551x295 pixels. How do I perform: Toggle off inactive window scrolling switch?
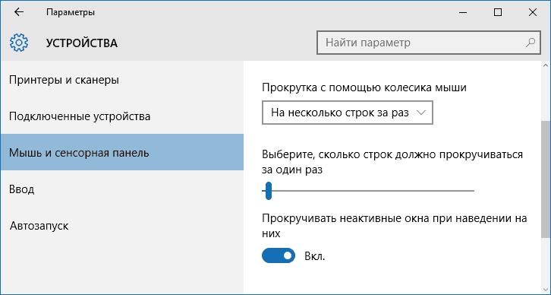click(279, 256)
